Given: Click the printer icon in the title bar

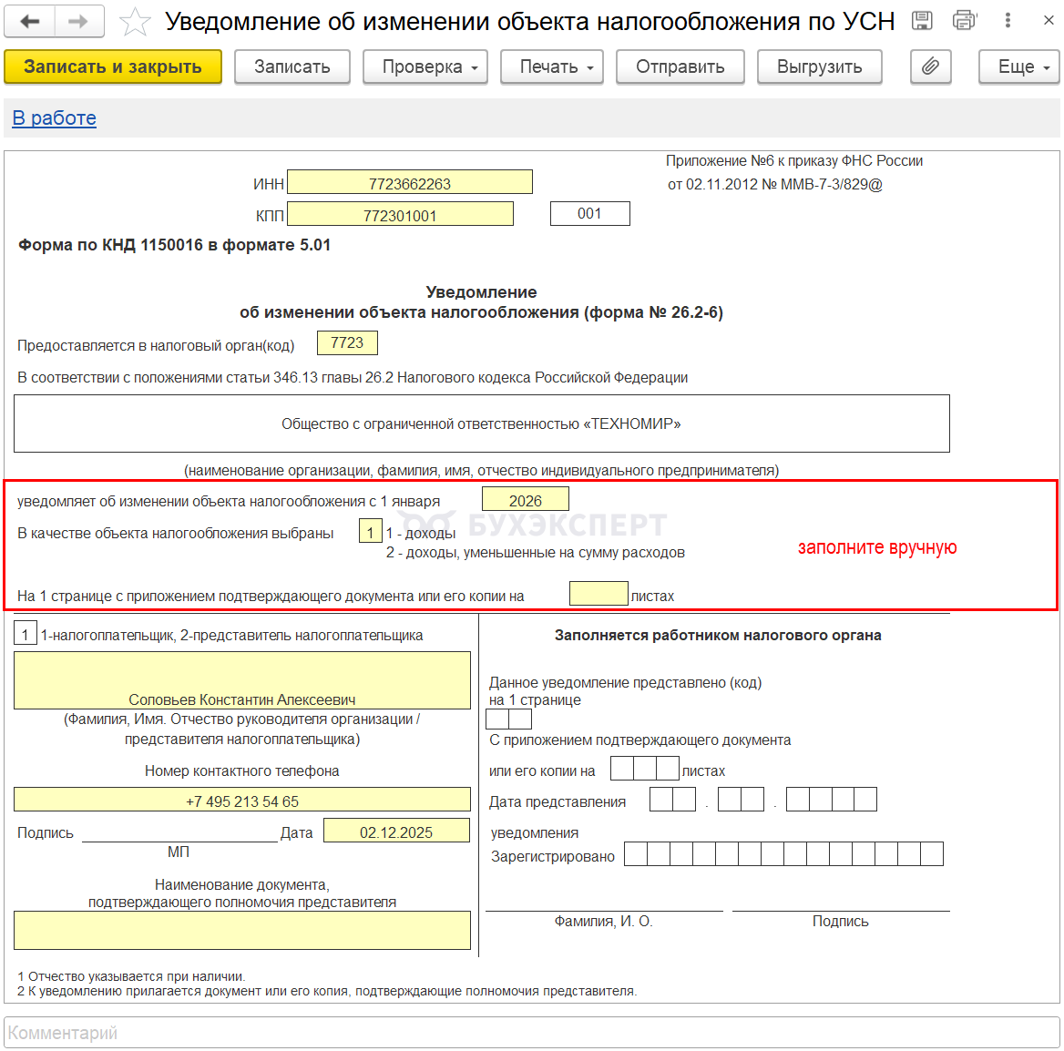Looking at the screenshot, I should 964,20.
